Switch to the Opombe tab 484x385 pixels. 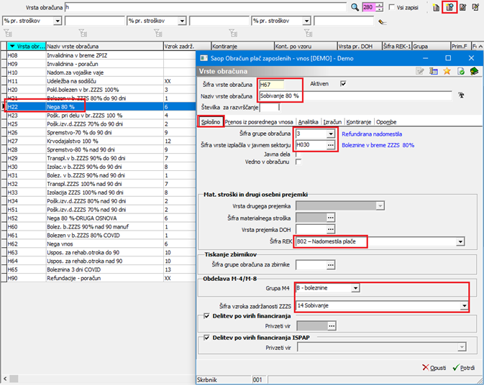(x=386, y=122)
